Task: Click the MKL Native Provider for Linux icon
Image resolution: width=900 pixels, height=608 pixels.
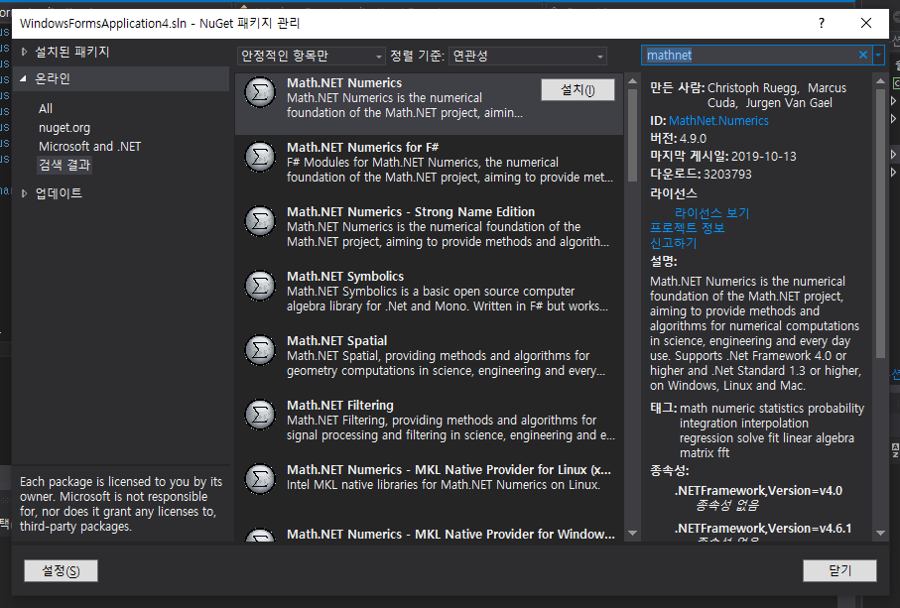Action: coord(260,478)
